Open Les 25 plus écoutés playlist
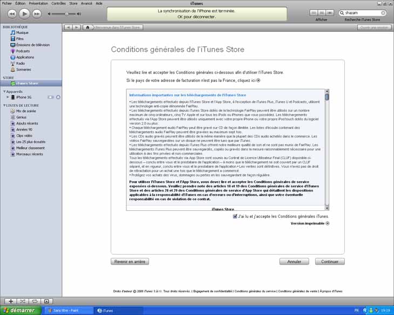The image size is (394, 315). coord(31,142)
